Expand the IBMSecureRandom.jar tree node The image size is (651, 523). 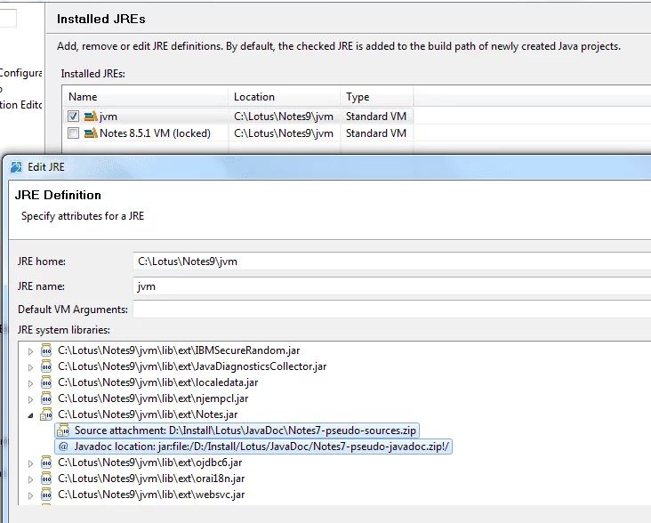tap(30, 350)
